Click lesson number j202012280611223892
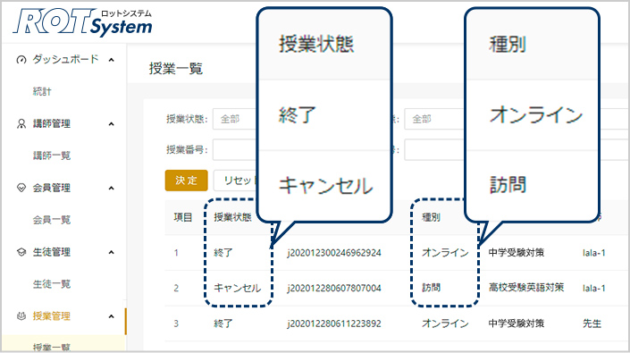630x353 pixels. pos(334,324)
